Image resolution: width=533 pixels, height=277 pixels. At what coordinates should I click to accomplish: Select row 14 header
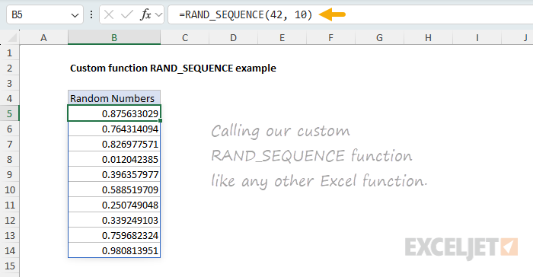9,250
